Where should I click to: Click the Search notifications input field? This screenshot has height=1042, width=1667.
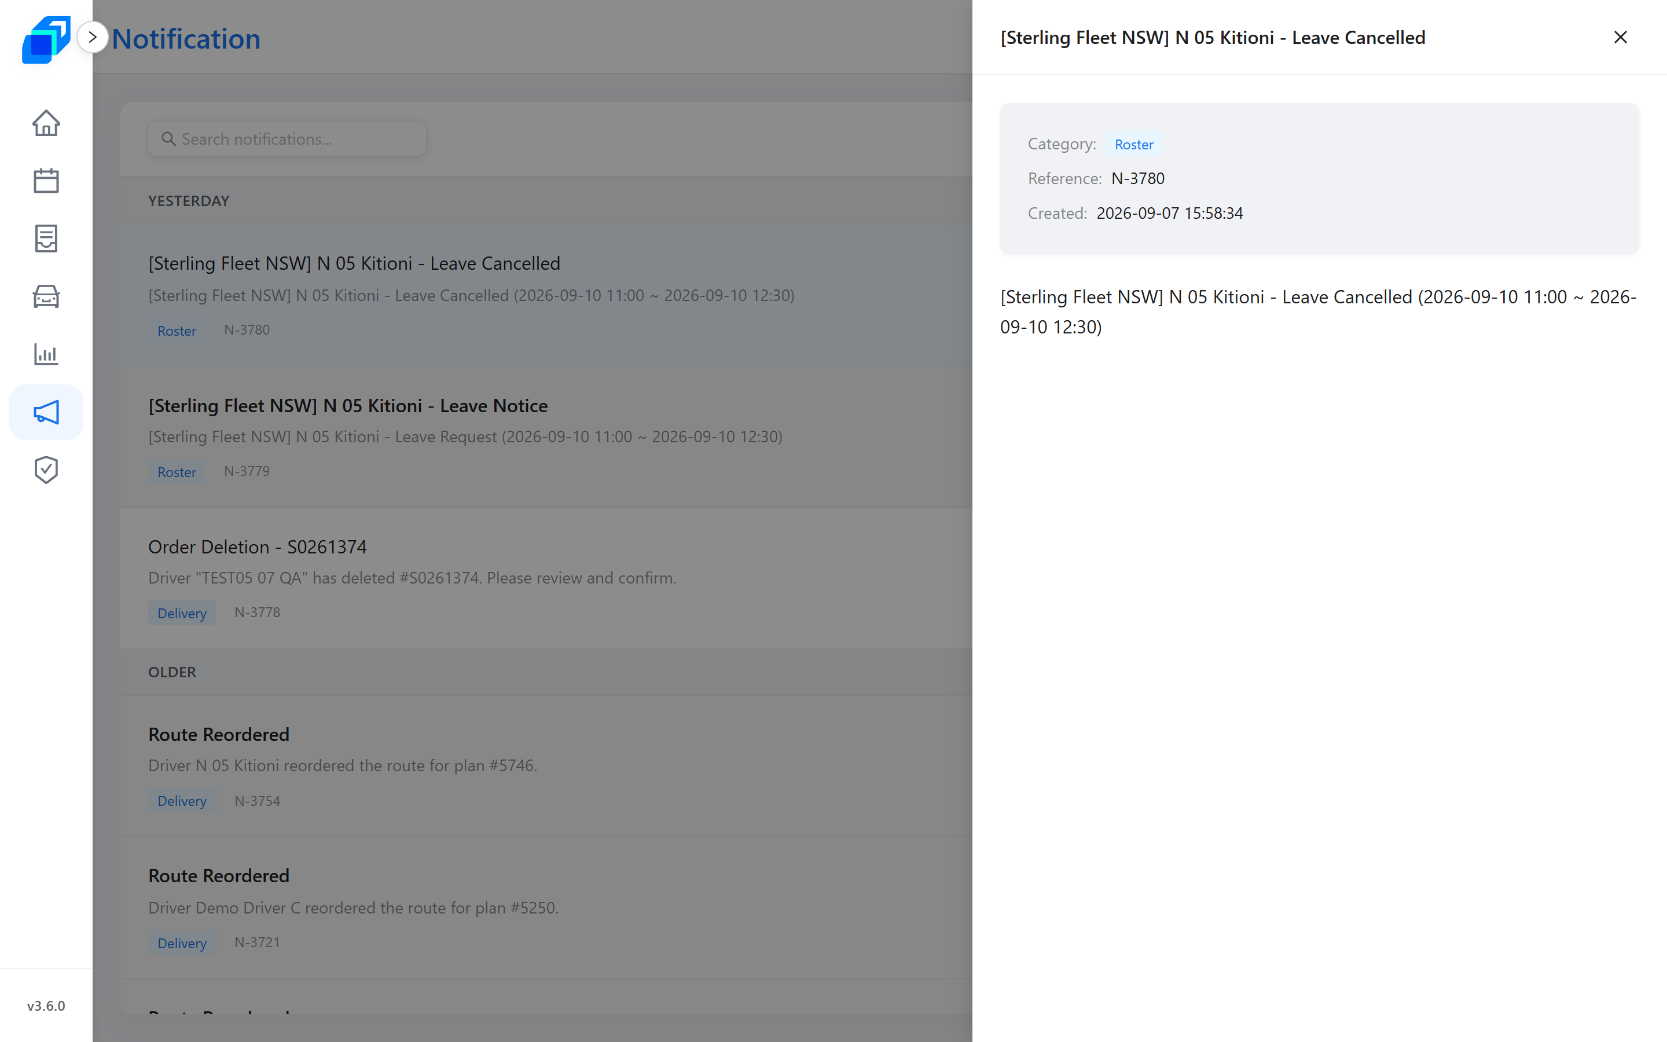[x=287, y=139]
